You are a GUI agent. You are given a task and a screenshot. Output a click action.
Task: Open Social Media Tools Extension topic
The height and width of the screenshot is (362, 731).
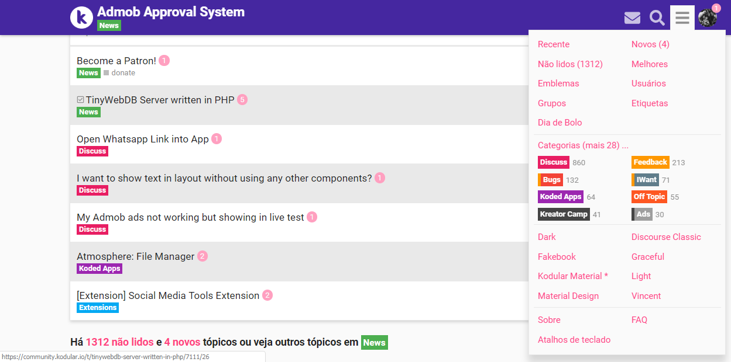click(x=168, y=295)
